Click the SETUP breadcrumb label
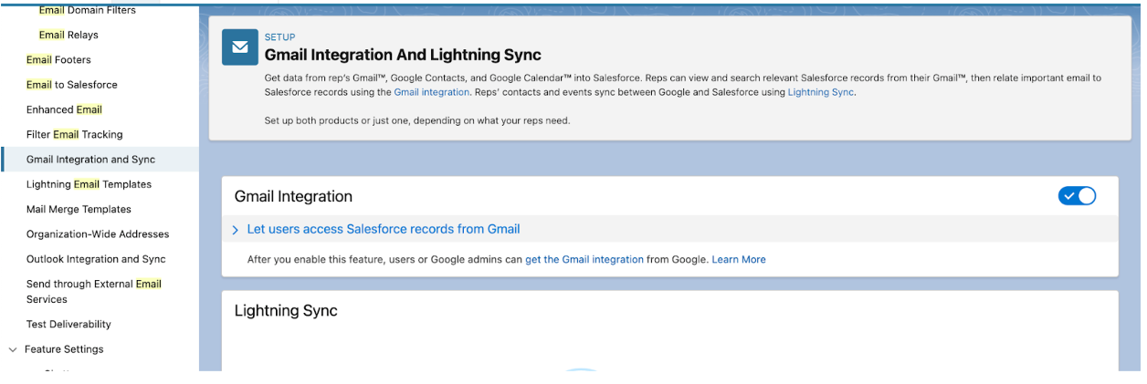 (x=280, y=37)
